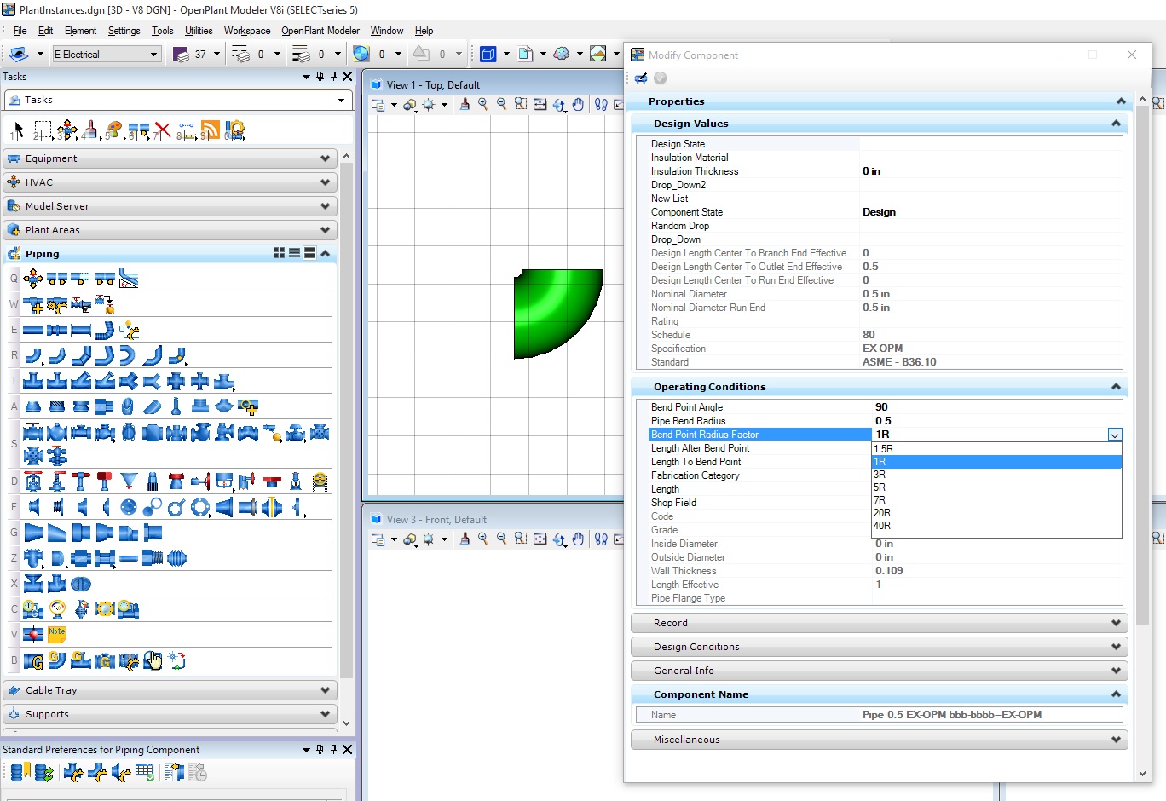1166x801 pixels.
Task: Choose 3R from radius factor list
Action: (880, 475)
